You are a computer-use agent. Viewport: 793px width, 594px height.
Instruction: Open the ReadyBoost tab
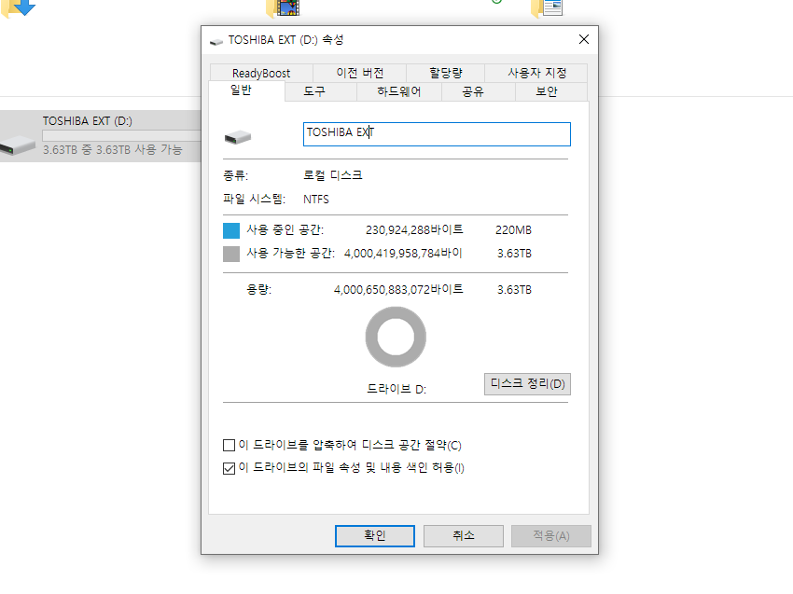click(x=261, y=73)
